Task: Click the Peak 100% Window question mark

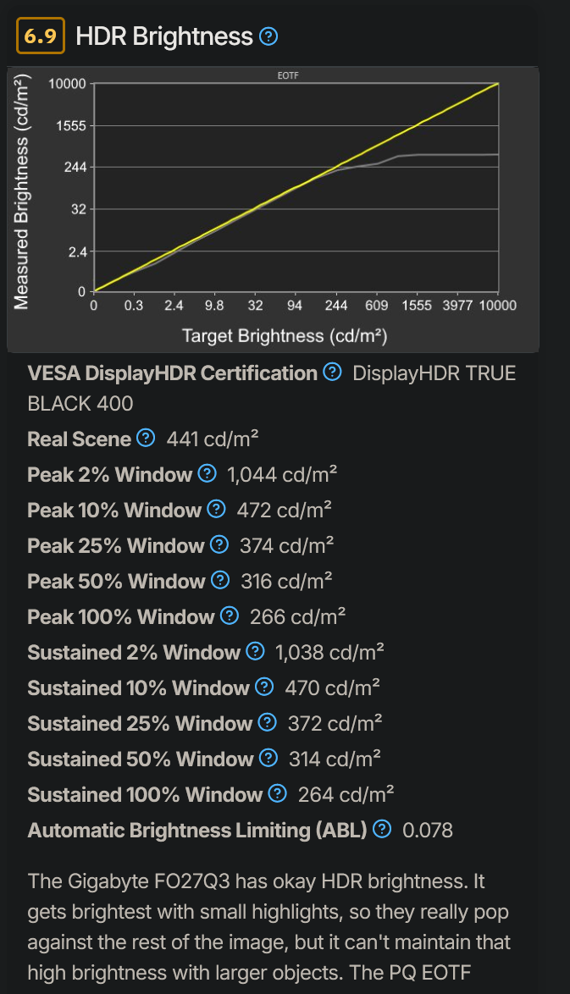Action: pos(231,616)
